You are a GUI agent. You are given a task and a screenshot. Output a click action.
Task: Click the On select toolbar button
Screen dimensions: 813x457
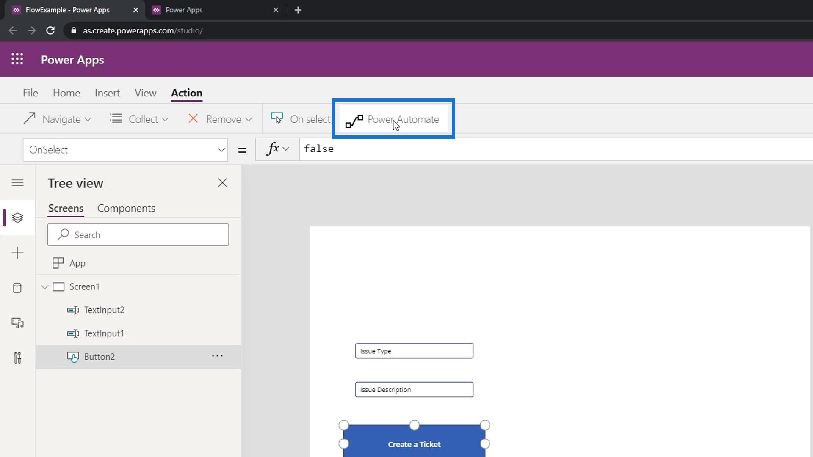click(x=301, y=119)
